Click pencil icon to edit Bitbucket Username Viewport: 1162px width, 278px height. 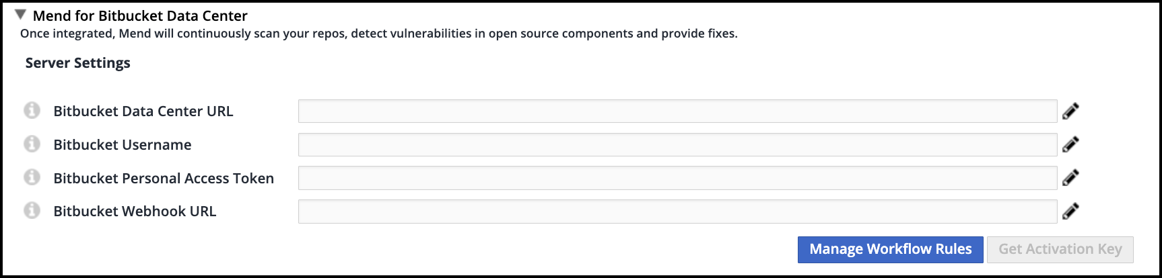click(x=1070, y=144)
